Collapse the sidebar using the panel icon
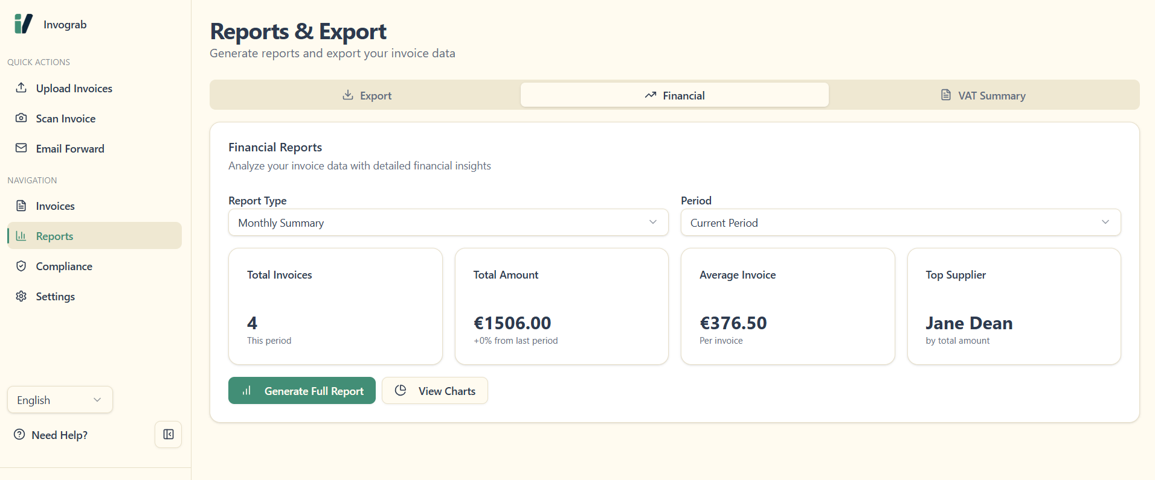Screen dimensions: 1155x480 tap(168, 434)
